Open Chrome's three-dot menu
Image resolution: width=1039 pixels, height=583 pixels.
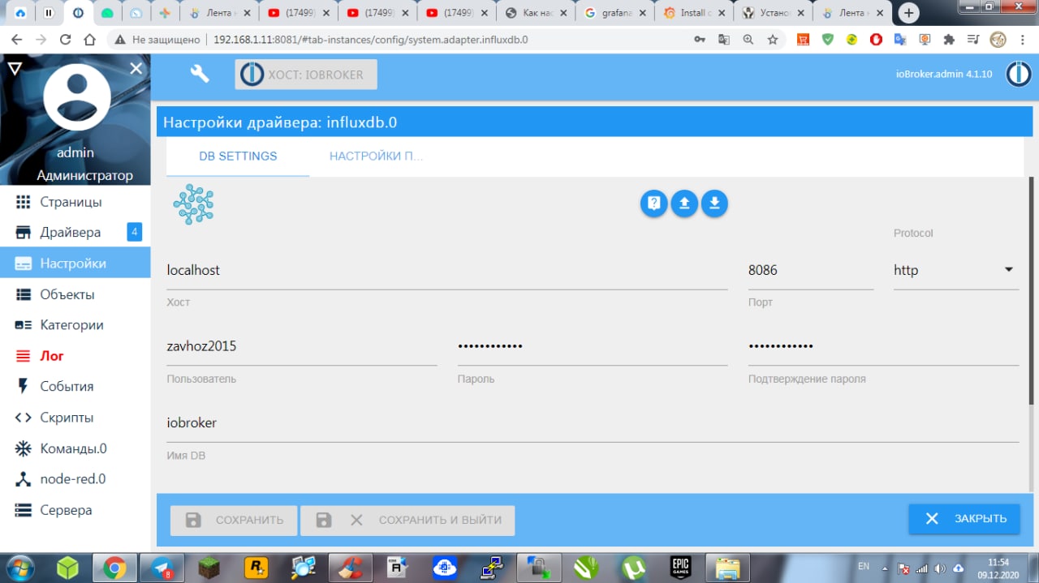point(1024,39)
